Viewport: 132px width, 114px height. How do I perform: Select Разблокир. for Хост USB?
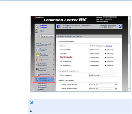[105, 54]
